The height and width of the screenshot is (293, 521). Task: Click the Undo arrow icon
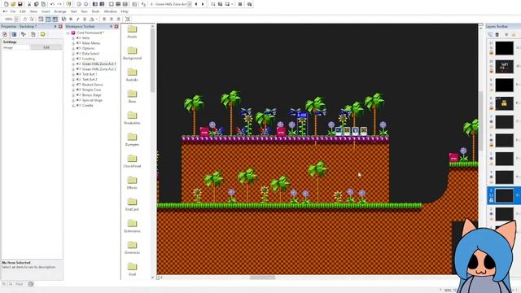coord(52,4)
